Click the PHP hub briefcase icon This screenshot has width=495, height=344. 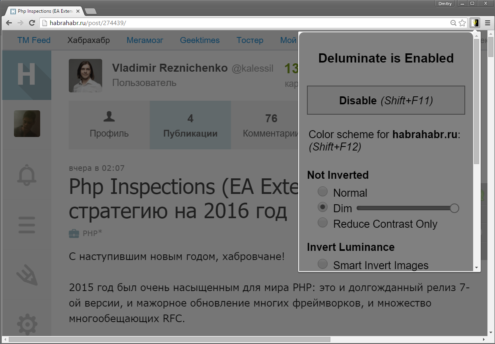coord(74,234)
